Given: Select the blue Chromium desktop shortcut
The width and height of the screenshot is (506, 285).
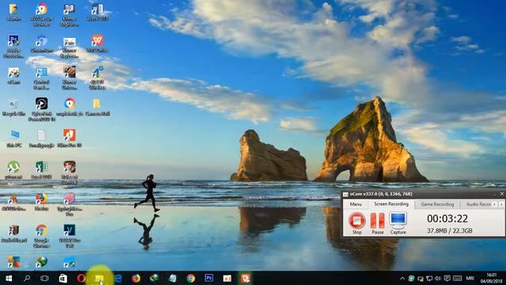Looking at the screenshot, I should 41,44.
